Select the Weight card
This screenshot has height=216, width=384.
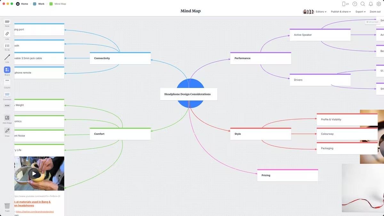[x=39, y=105]
